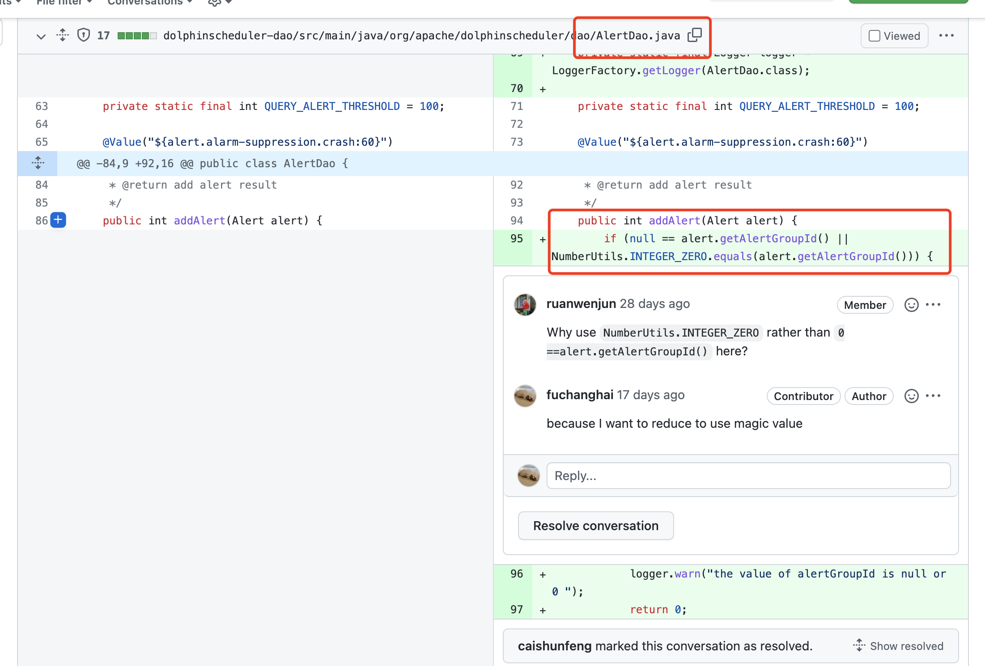
Task: Click fuchanghai's avatar thumbnail
Action: pyautogui.click(x=525, y=396)
